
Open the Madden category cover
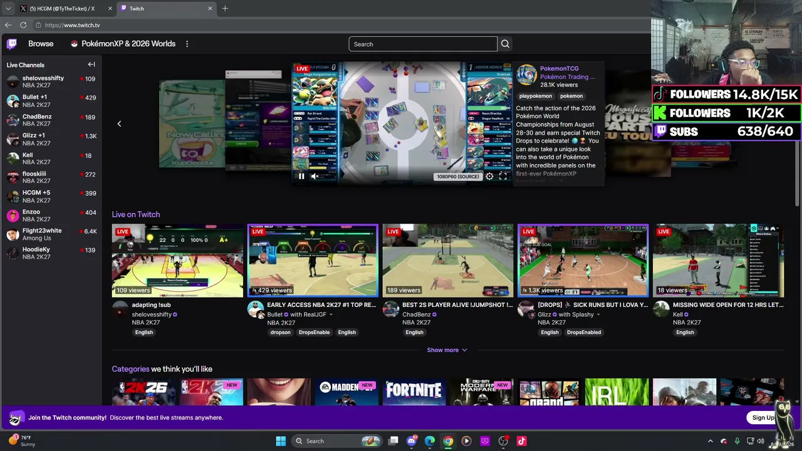click(346, 392)
